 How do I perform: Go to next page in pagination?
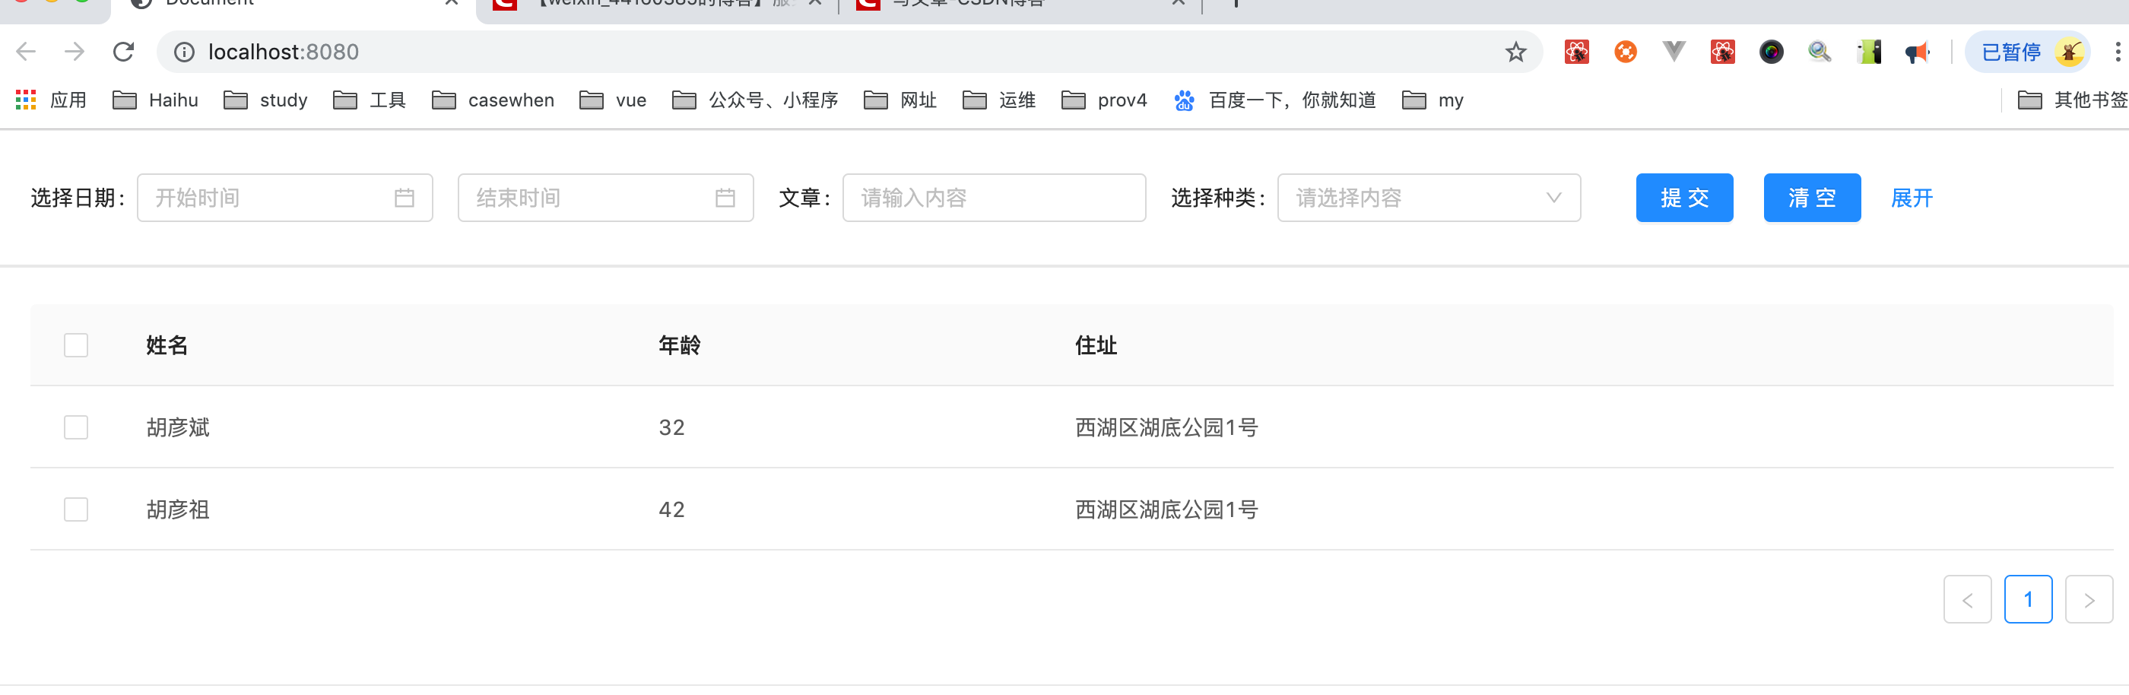pos(2089,599)
